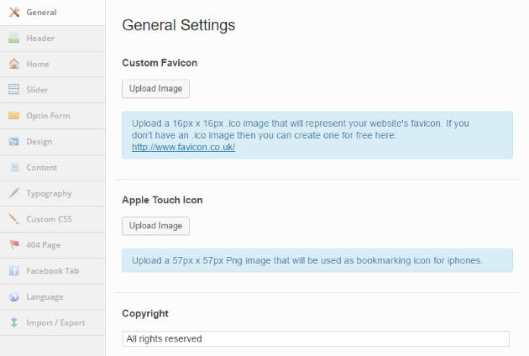Open the Home settings tab
The height and width of the screenshot is (356, 529).
[x=53, y=64]
